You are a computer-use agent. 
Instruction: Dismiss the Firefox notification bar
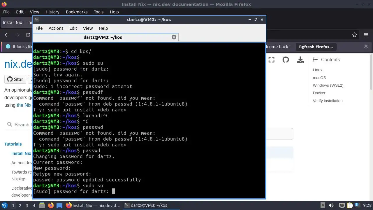[x=366, y=47]
